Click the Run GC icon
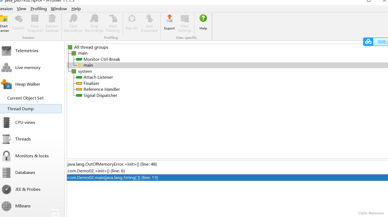The width and height of the screenshot is (388, 217). point(132,19)
